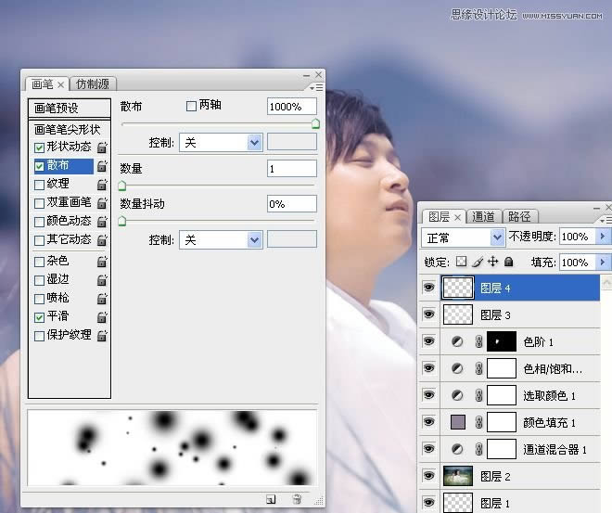Open the scatter 控制 dropdown

(221, 143)
